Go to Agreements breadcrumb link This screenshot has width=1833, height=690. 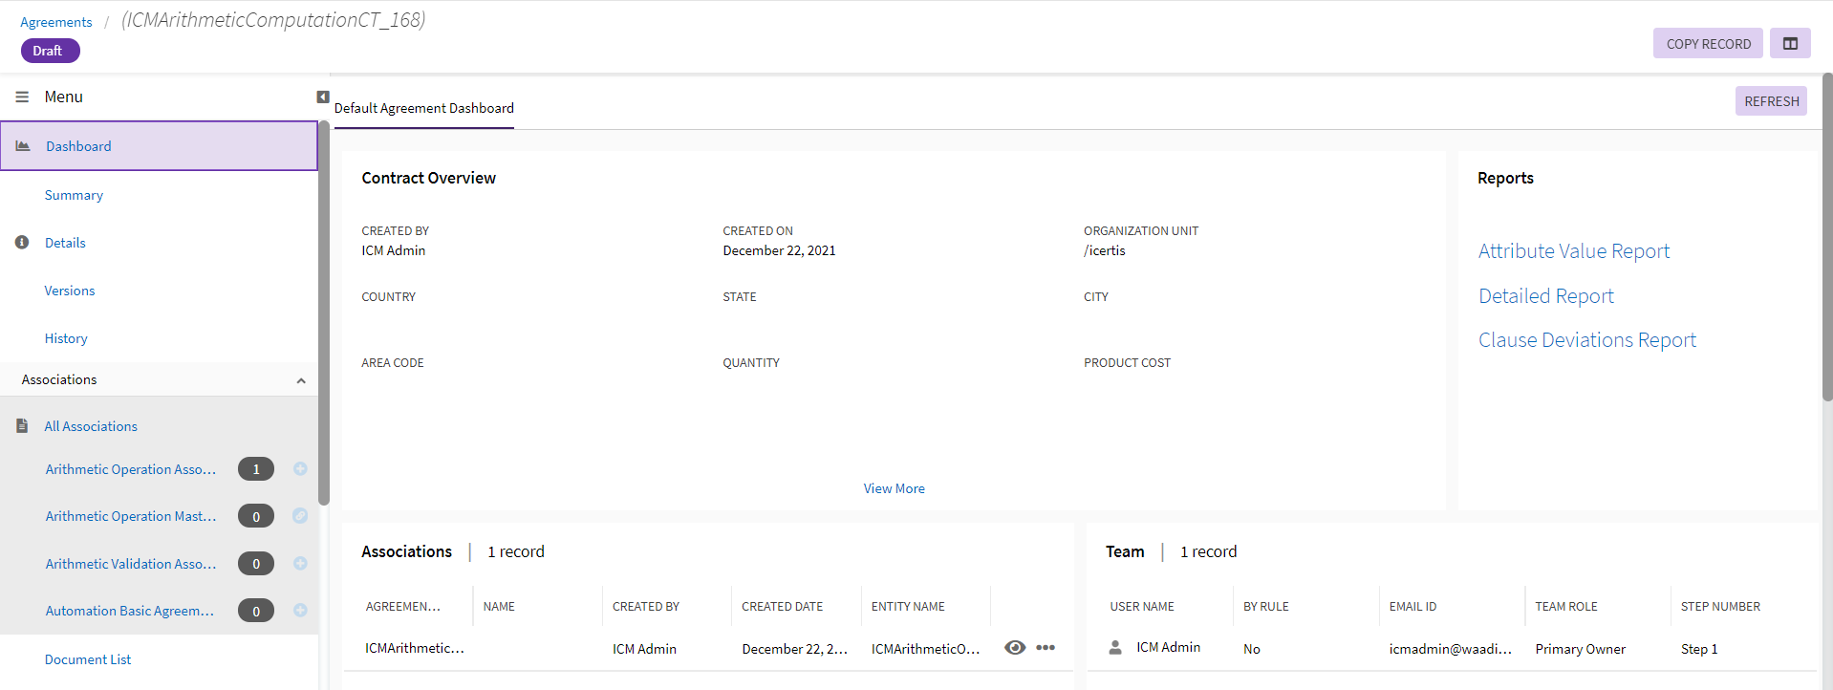point(56,22)
